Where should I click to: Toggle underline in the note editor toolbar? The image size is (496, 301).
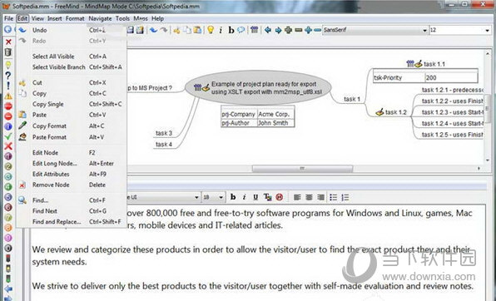tap(255, 197)
